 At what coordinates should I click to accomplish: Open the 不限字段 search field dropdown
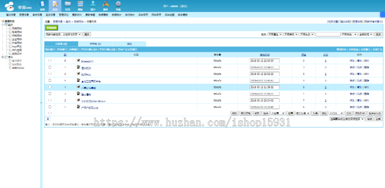[x=349, y=34]
